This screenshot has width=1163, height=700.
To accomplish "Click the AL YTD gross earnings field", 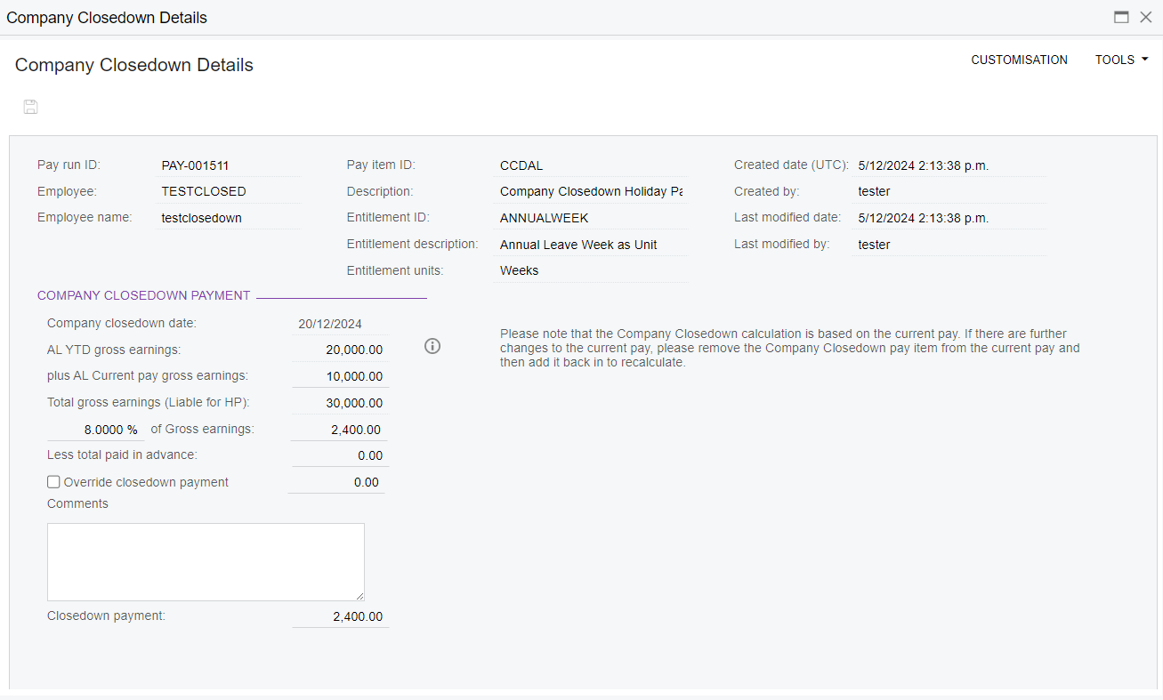I will point(340,350).
